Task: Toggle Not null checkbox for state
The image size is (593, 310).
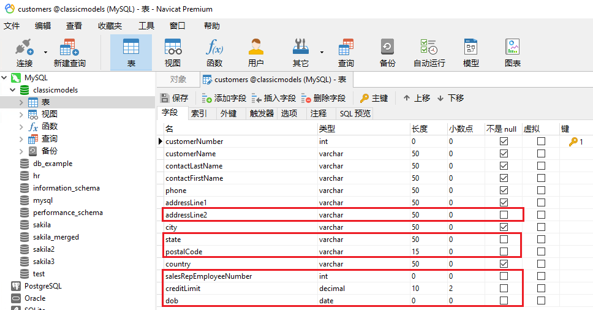Action: (504, 240)
